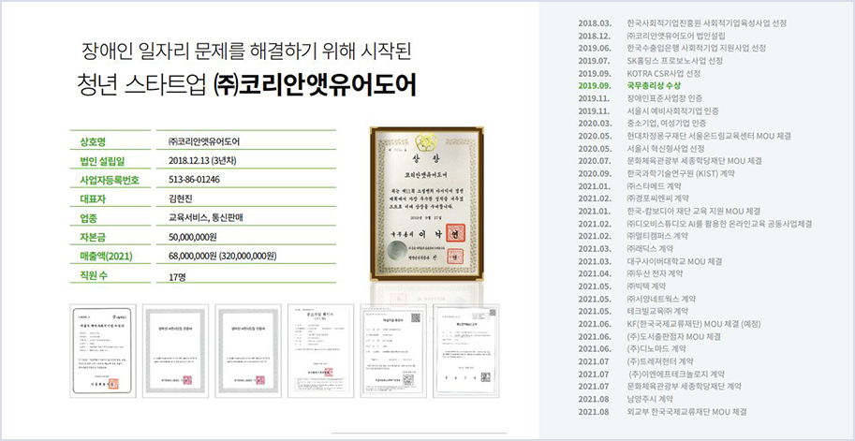The width and height of the screenshot is (855, 441).
Task: Select the registration number '513-86-01246'
Action: tap(195, 180)
